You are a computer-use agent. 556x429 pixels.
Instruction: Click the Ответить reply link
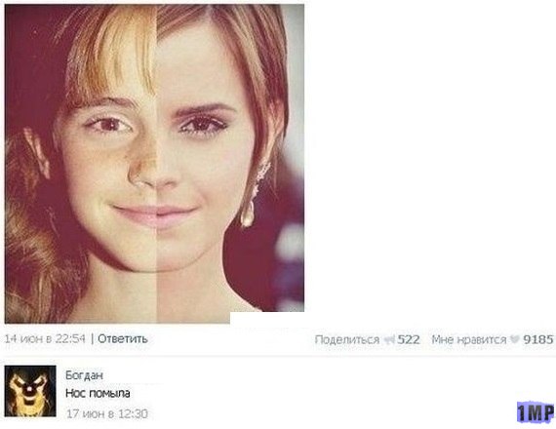(x=123, y=338)
